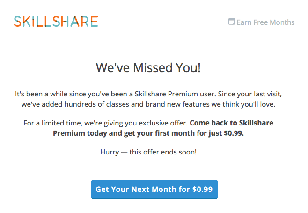Click Get Your Next Month for $0.99 button
Viewport: 308px width, 213px height.
click(154, 190)
